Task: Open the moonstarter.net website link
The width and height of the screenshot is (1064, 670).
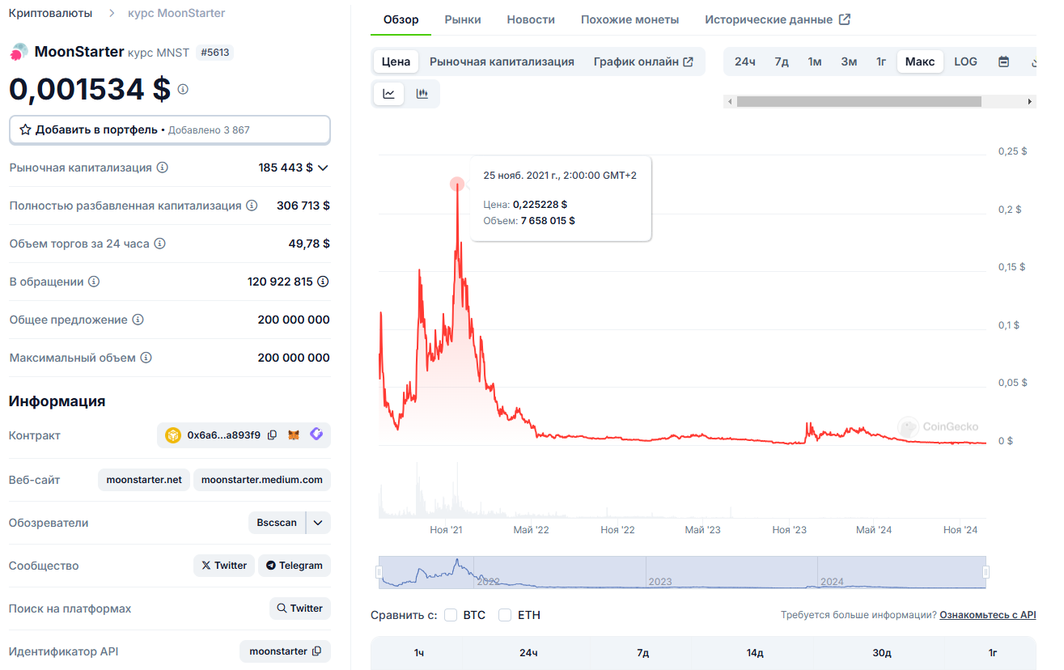Action: coord(144,480)
